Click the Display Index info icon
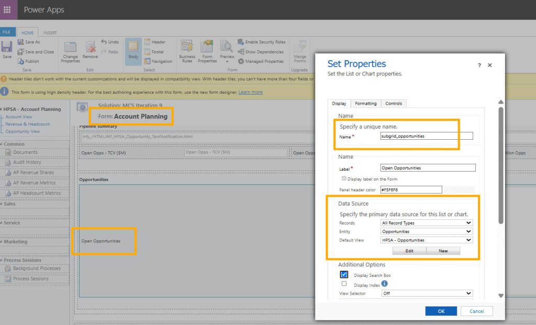This screenshot has height=325, width=536. [385, 284]
